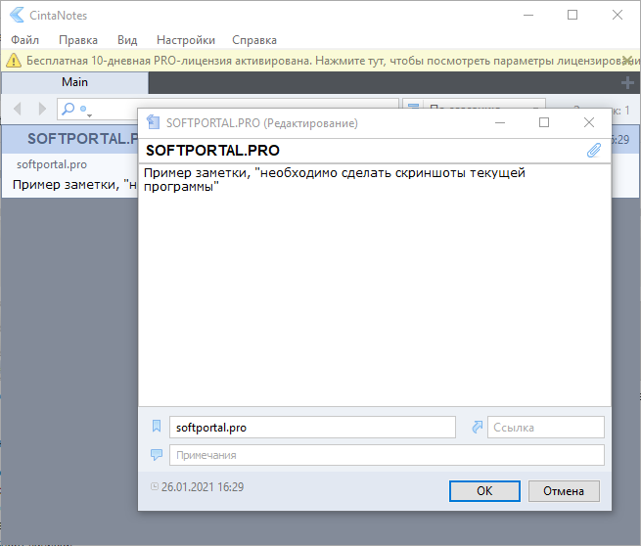Image resolution: width=641 pixels, height=546 pixels.
Task: Click the forward navigation arrow
Action: tap(42, 109)
